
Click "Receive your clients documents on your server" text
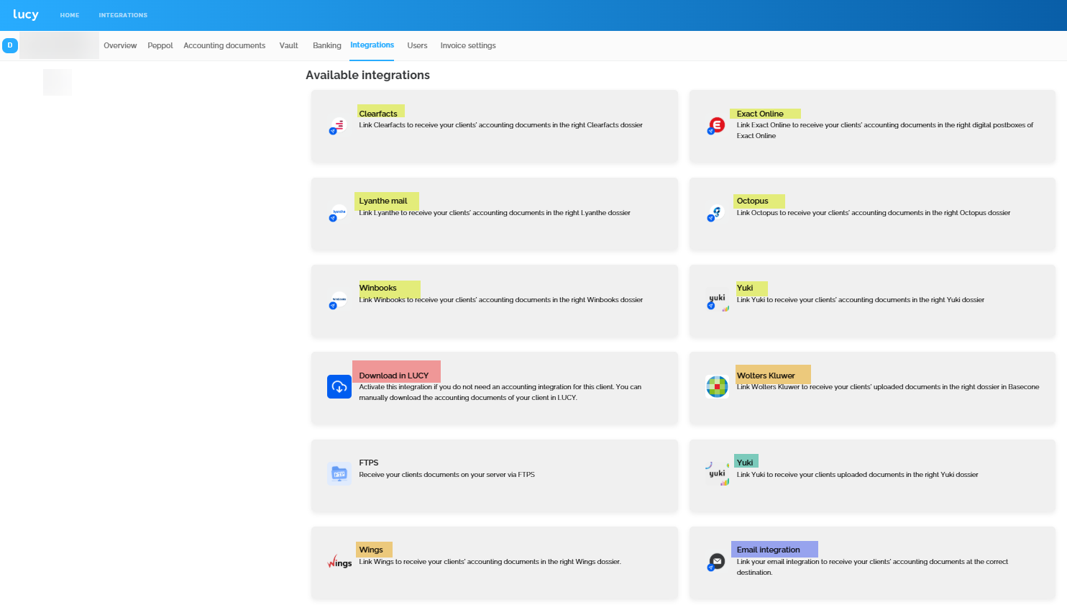pos(447,475)
